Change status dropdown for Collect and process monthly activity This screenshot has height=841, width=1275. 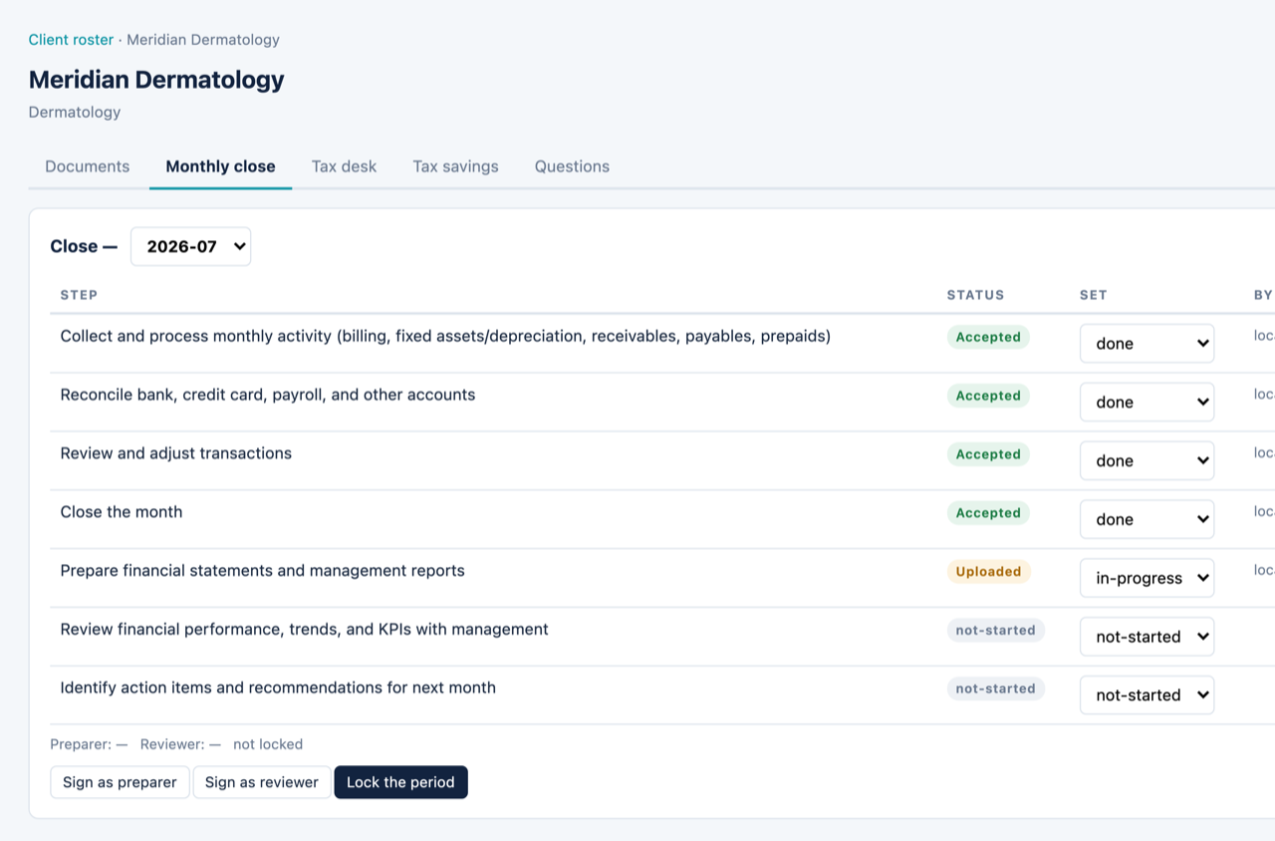[1147, 343]
